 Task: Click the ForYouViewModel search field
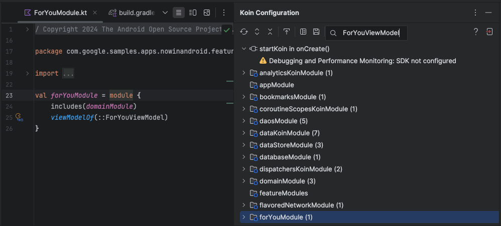[370, 33]
